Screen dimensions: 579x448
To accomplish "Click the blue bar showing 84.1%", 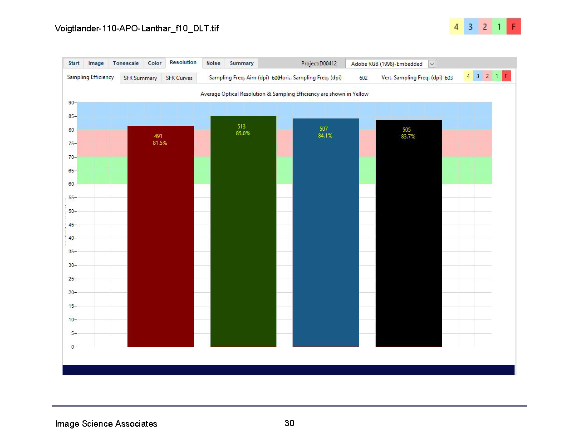I will pyautogui.click(x=326, y=233).
